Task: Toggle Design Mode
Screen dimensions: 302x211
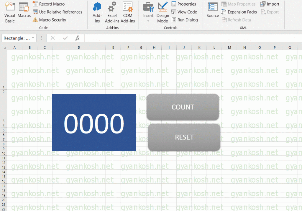Action: (163, 12)
